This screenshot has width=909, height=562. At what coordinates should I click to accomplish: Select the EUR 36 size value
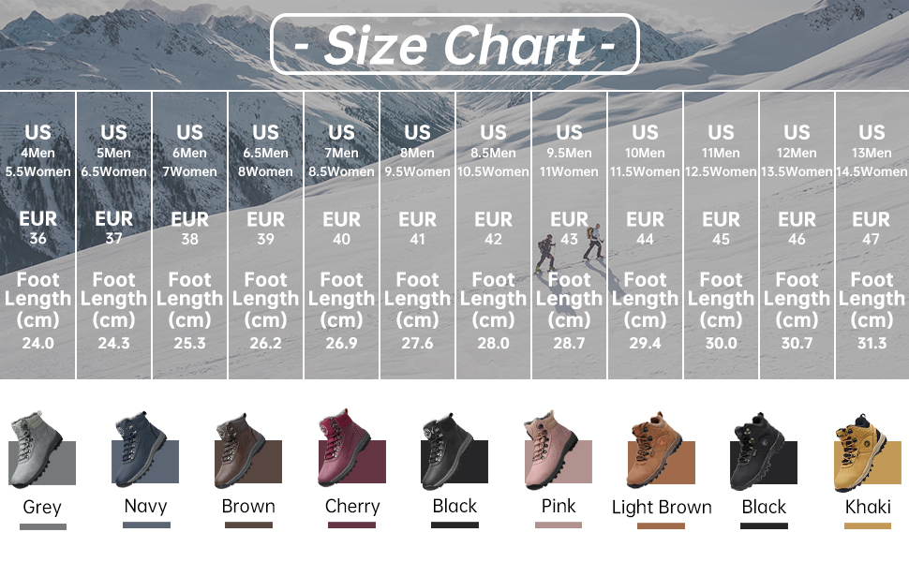pos(38,239)
